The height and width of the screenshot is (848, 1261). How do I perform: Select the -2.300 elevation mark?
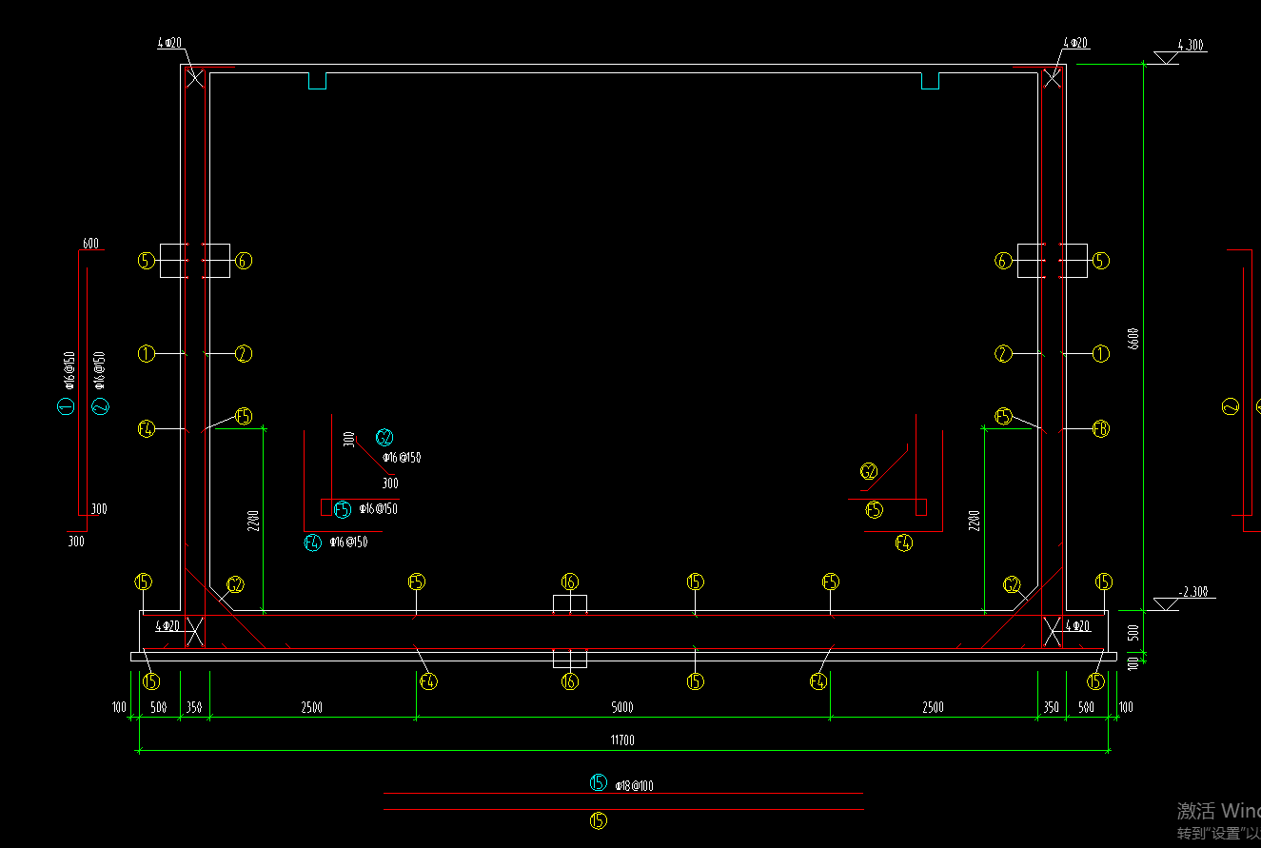tap(1193, 592)
